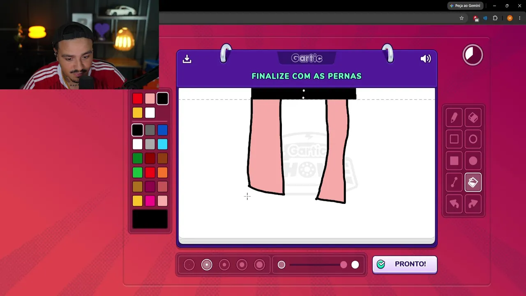
Task: Select the pencil drawing tool
Action: (x=454, y=118)
